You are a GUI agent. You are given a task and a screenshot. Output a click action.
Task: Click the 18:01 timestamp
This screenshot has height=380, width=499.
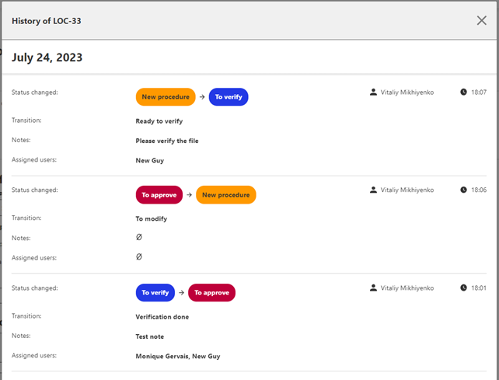click(x=479, y=288)
